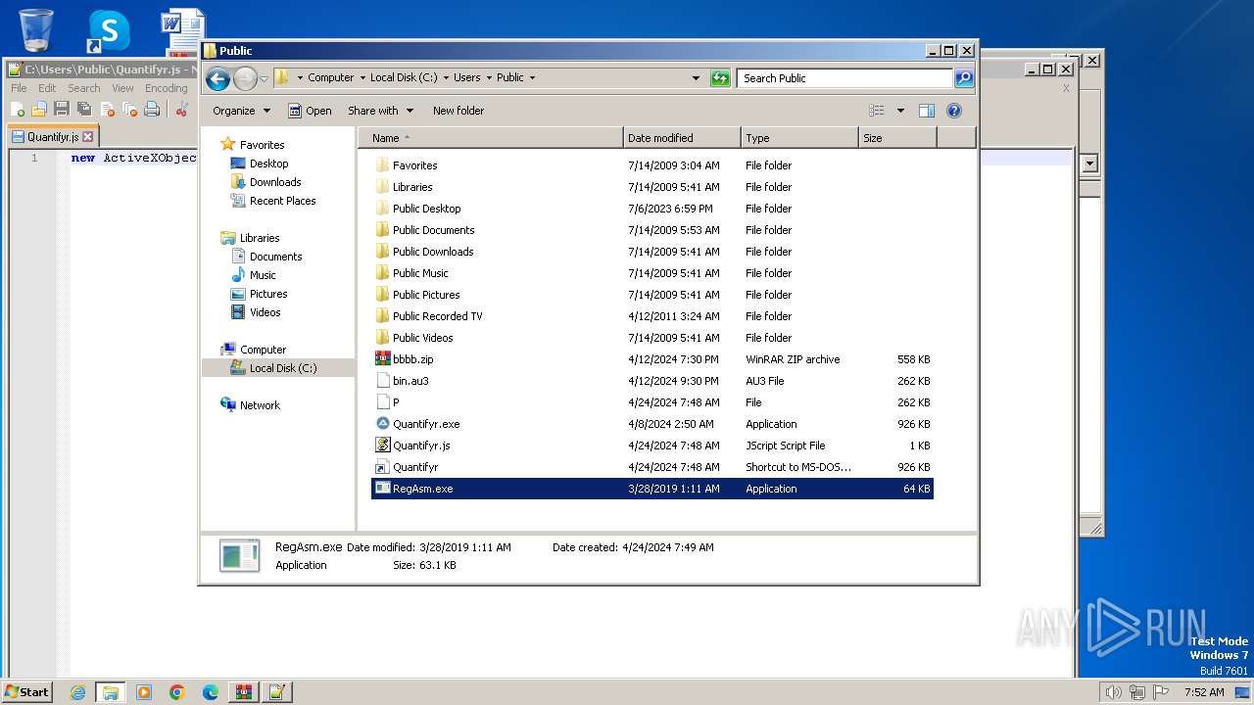The image size is (1254, 705).
Task: Expand the Computer breadcrumb arrow
Action: click(362, 78)
